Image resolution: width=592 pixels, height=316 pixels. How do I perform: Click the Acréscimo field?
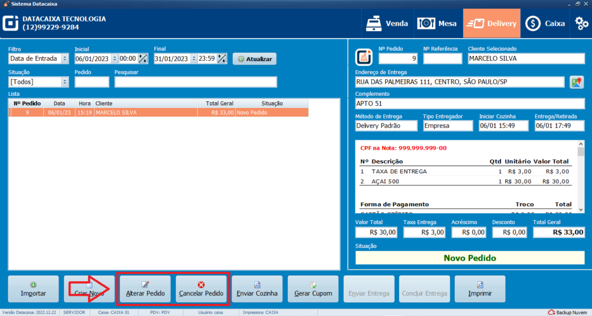coord(469,232)
